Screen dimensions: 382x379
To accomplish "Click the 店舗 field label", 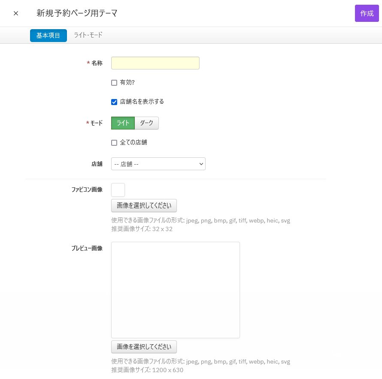I will [x=97, y=164].
